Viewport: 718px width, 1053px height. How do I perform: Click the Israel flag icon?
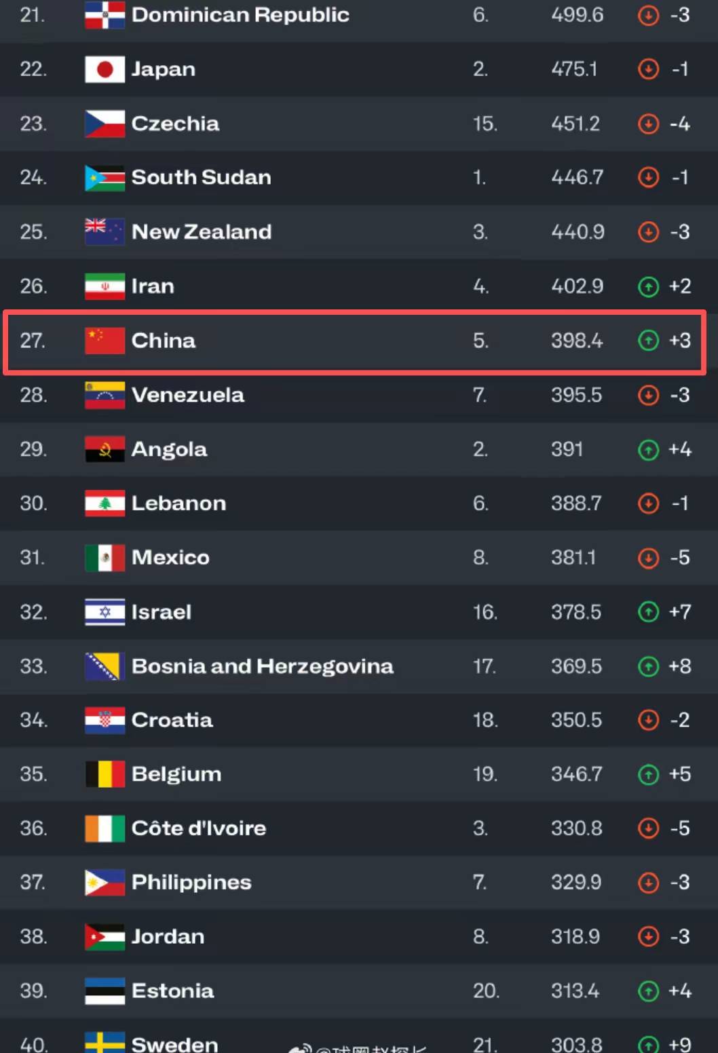105,612
